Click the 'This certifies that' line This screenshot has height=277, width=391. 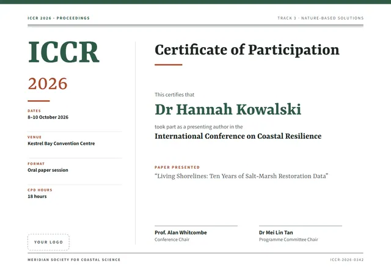tap(174, 95)
